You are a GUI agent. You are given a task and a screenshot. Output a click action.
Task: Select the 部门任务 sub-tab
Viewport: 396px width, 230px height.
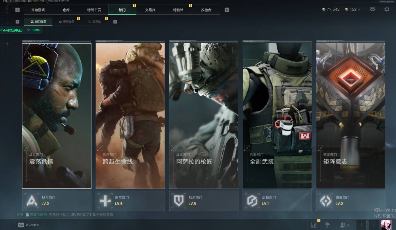tap(38, 22)
